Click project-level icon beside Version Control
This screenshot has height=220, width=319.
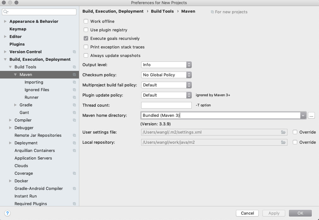tap(74, 52)
